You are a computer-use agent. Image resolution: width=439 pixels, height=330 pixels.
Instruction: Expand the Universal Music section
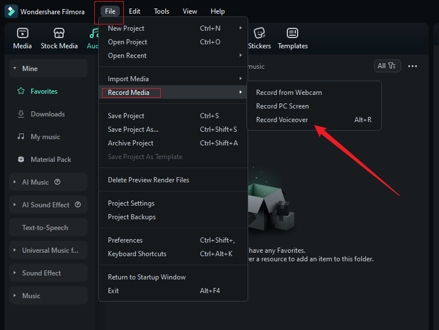click(x=15, y=250)
